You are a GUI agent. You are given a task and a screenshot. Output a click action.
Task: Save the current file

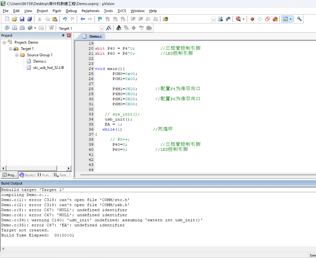(22, 19)
